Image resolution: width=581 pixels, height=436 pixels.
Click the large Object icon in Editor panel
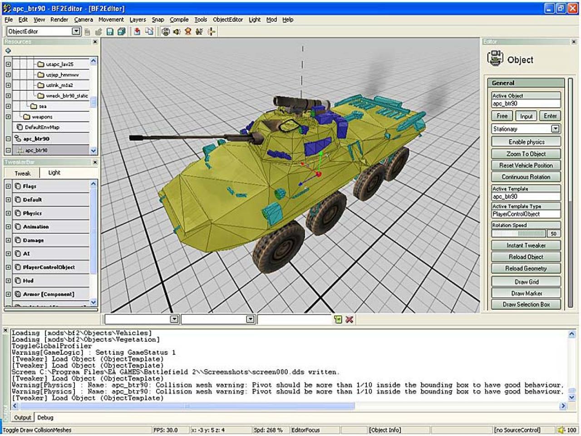coord(495,59)
